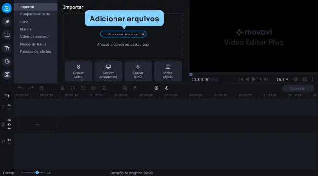Toggle video track visibility eye
The image size is (318, 176).
9,120
